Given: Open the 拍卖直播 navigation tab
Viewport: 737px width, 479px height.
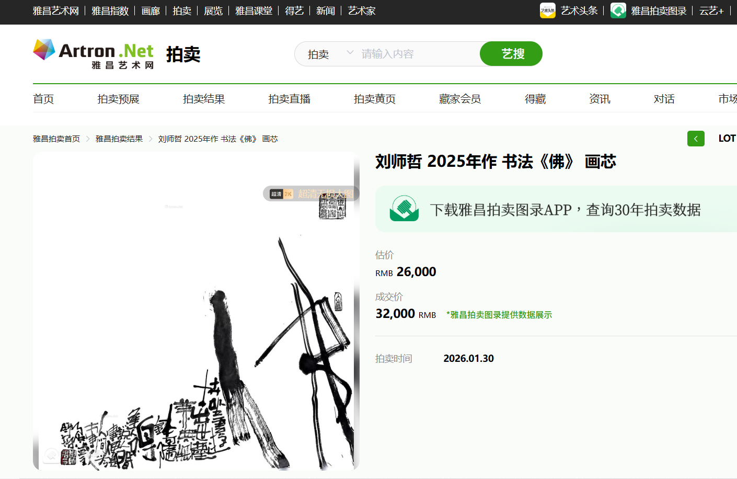Looking at the screenshot, I should tap(289, 99).
